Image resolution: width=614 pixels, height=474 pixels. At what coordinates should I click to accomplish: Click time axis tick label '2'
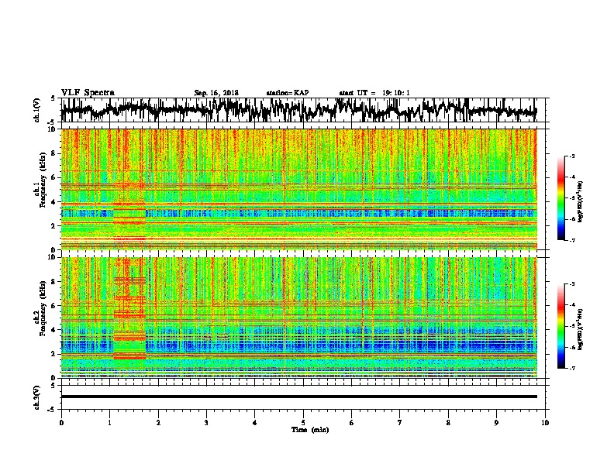(158, 422)
